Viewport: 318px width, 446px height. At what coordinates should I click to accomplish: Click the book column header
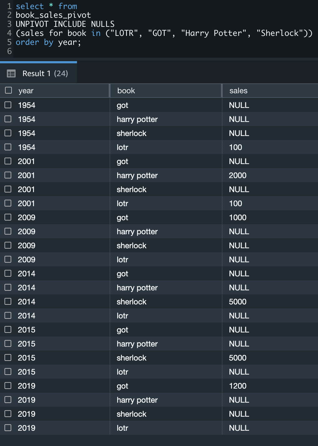click(x=126, y=91)
